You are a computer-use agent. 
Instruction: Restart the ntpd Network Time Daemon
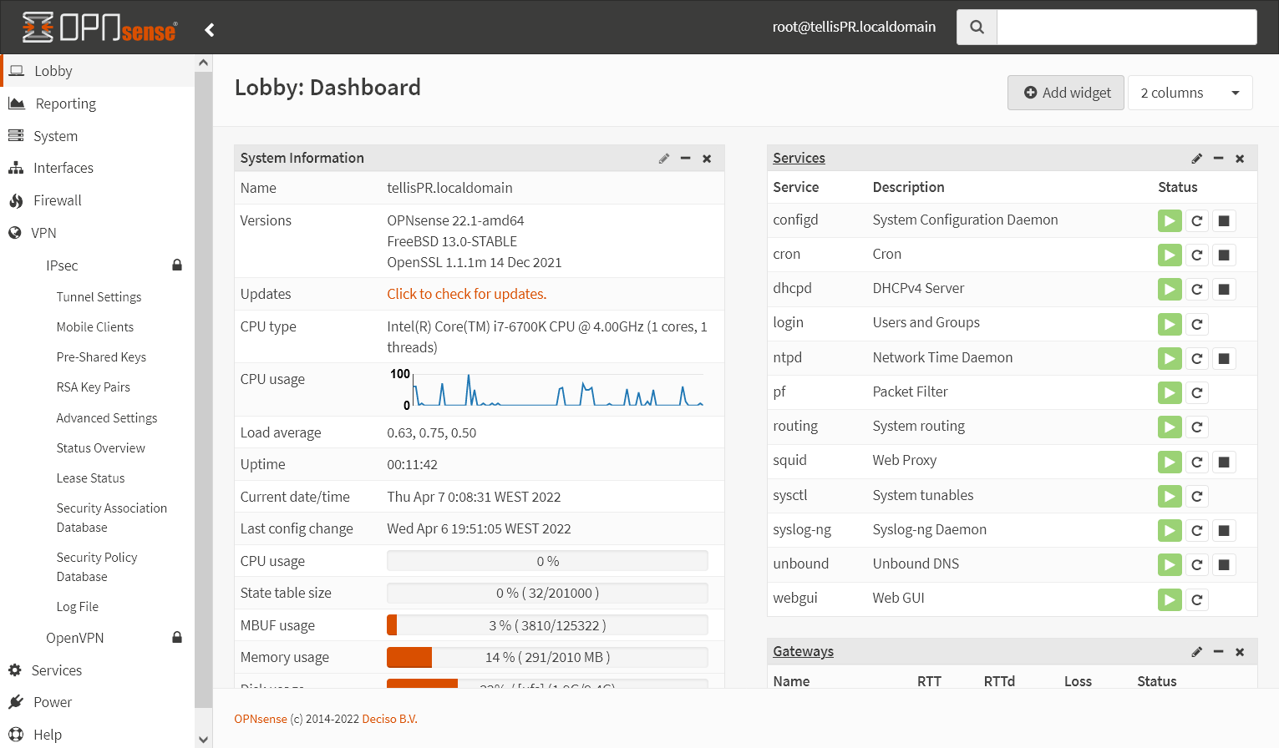(x=1196, y=359)
